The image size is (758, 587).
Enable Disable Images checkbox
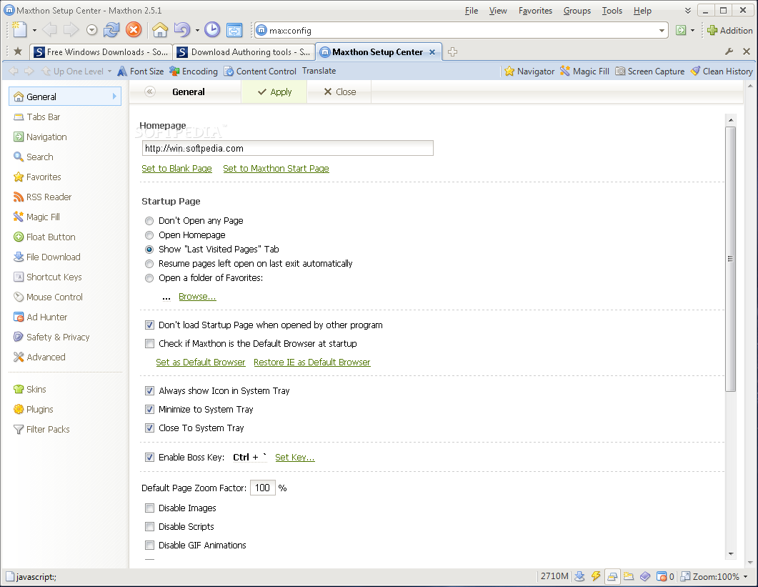coord(150,508)
